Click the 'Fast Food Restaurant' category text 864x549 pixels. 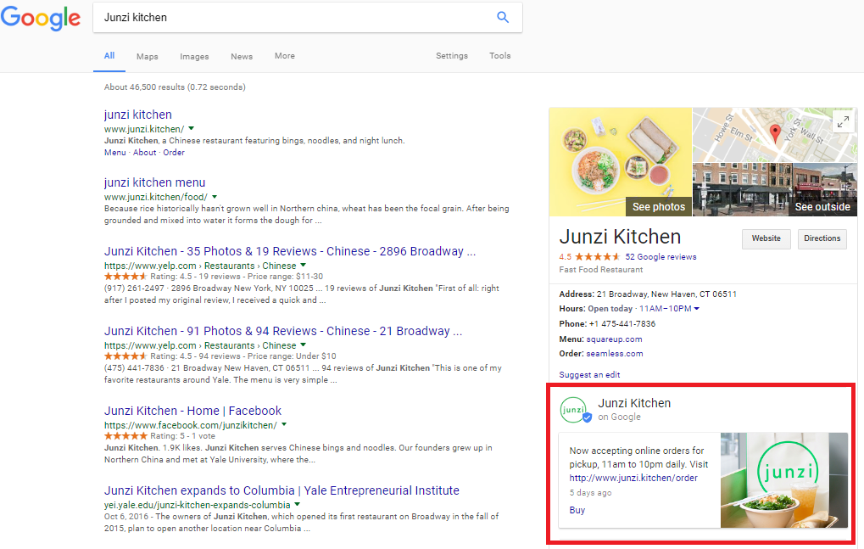[600, 270]
